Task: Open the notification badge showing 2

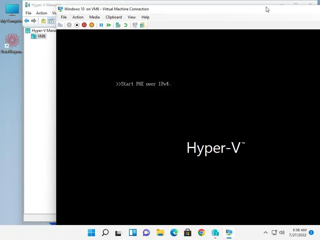Action: click(x=311, y=232)
